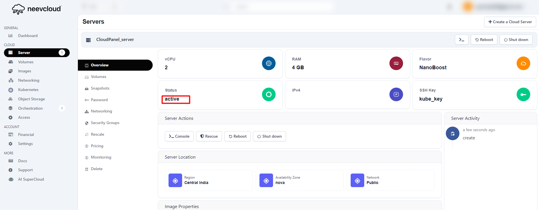Click Rescue button in Server Actions

[209, 136]
